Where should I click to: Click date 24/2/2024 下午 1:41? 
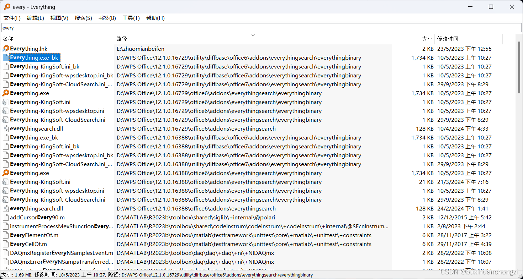click(463, 208)
